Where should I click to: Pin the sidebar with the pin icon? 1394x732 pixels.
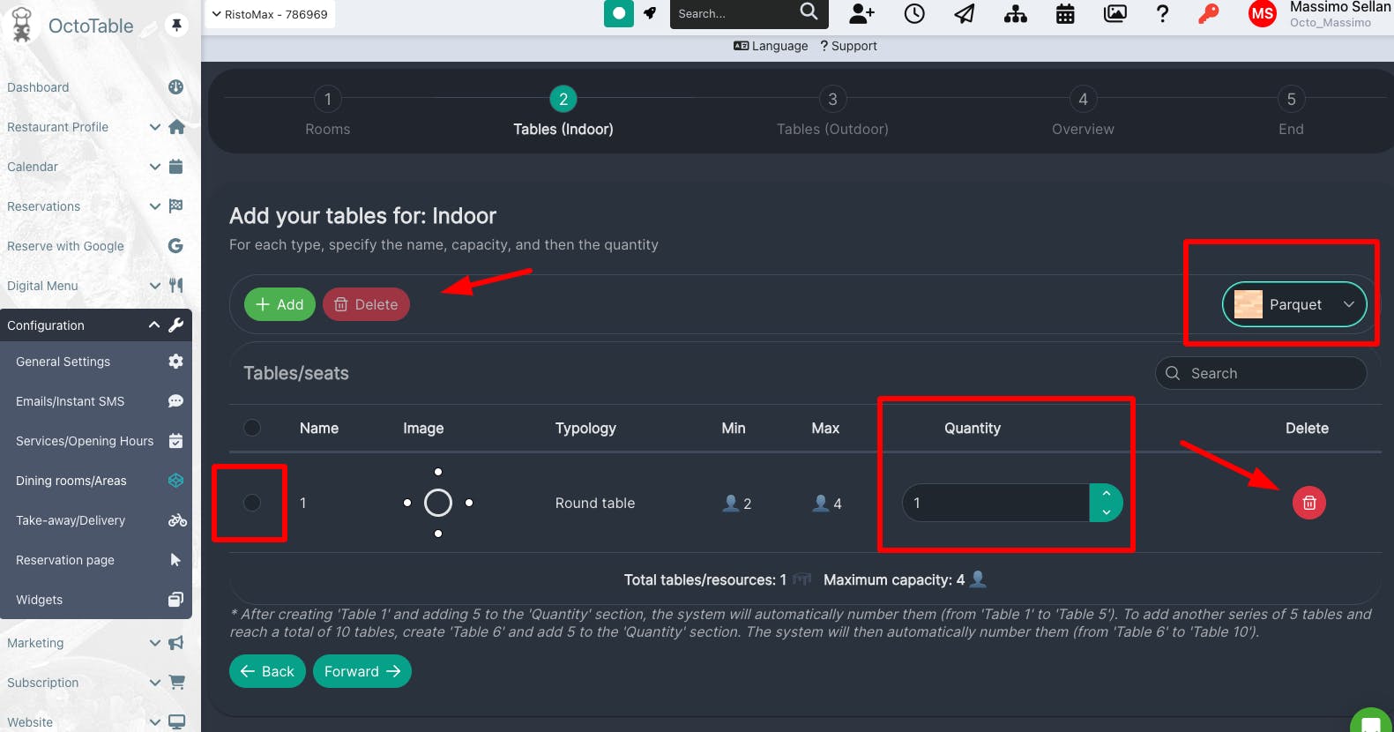tap(176, 25)
